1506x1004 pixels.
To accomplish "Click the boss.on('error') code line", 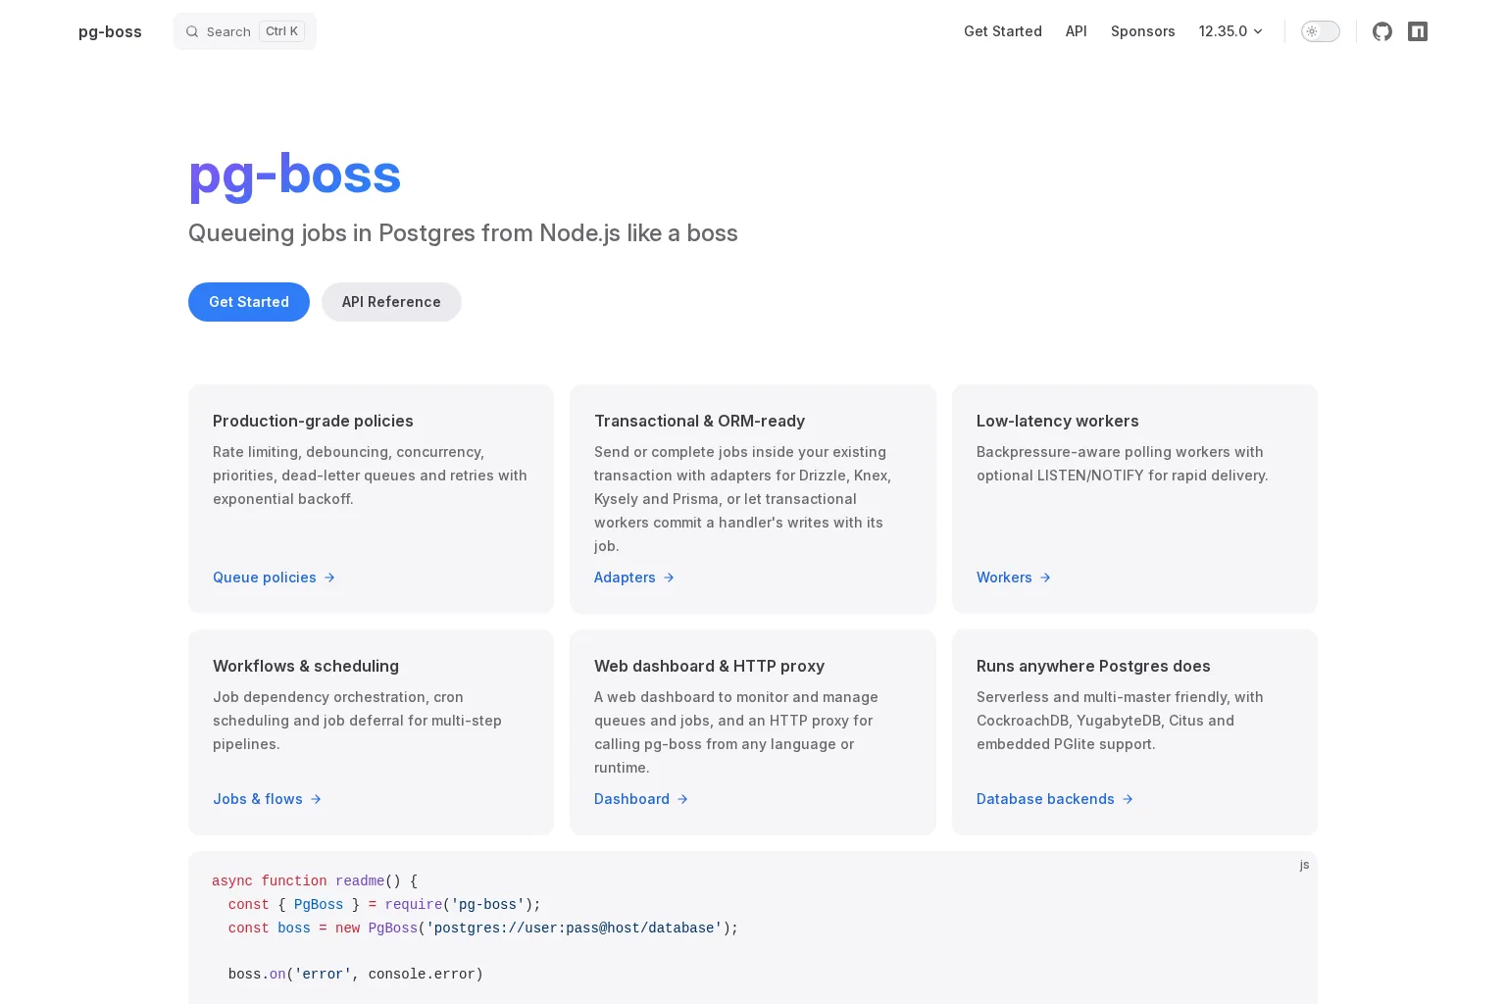I will click(x=355, y=975).
